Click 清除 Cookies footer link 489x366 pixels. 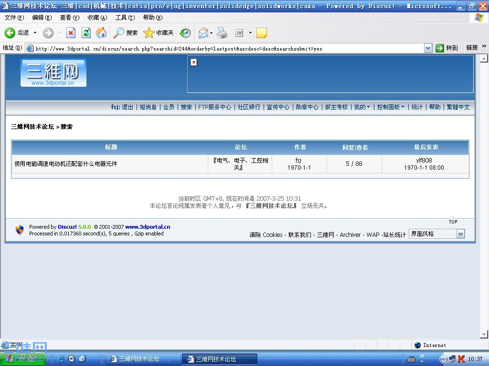pyautogui.click(x=266, y=234)
